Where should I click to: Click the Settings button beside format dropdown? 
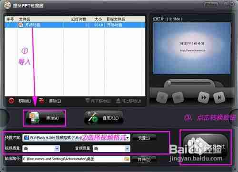coord(144,138)
